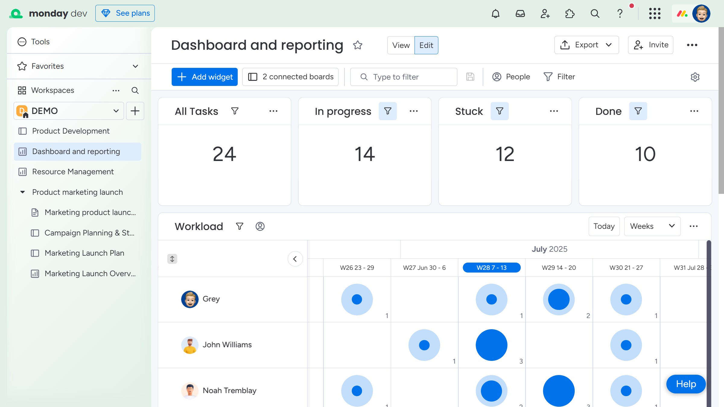This screenshot has height=407, width=724.
Task: Toggle the workload rows sort arrows icon
Action: click(172, 259)
